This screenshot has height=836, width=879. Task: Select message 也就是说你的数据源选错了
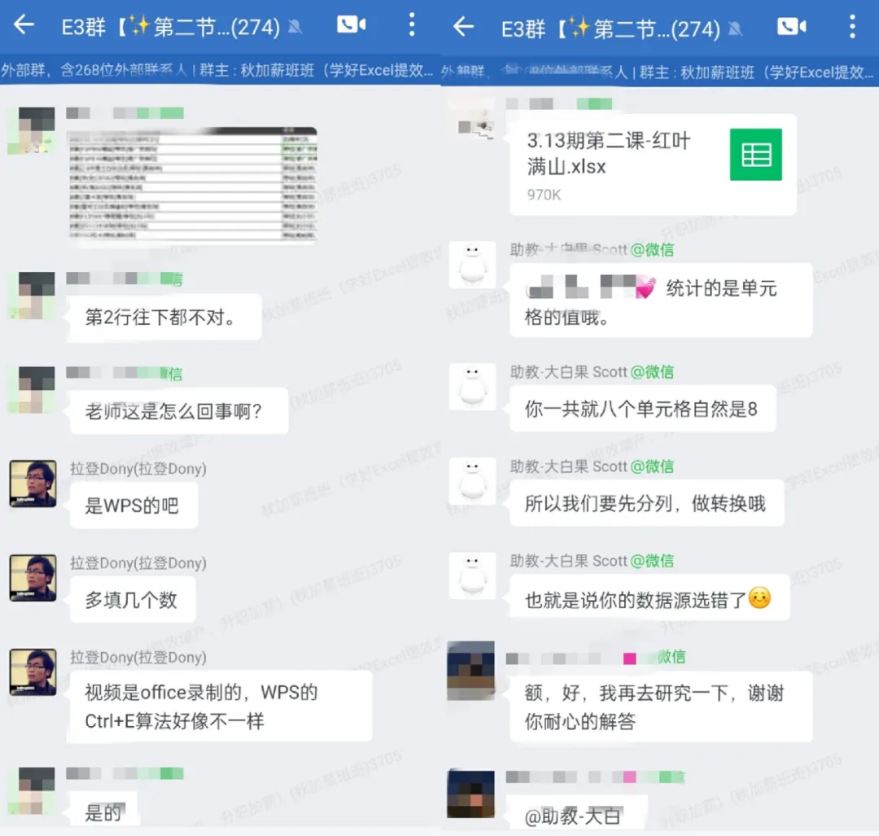(649, 598)
